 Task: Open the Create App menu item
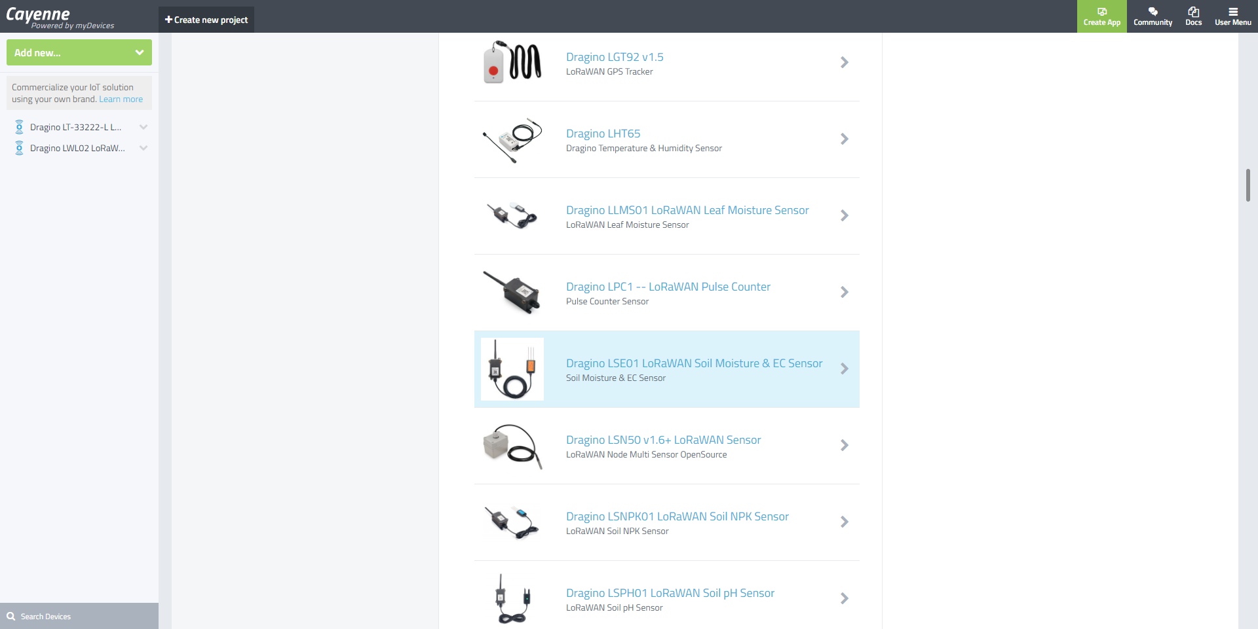click(1102, 16)
